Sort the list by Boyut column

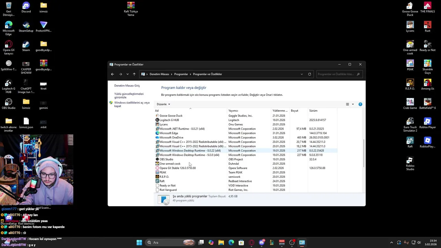(299, 111)
